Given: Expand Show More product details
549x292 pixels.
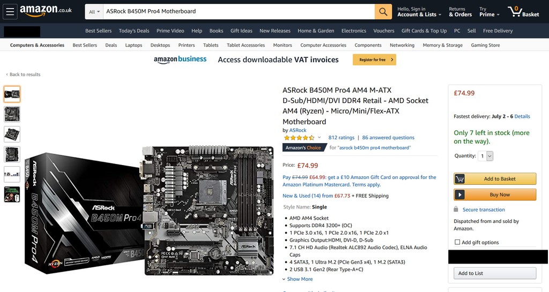Looking at the screenshot, I should (298, 279).
